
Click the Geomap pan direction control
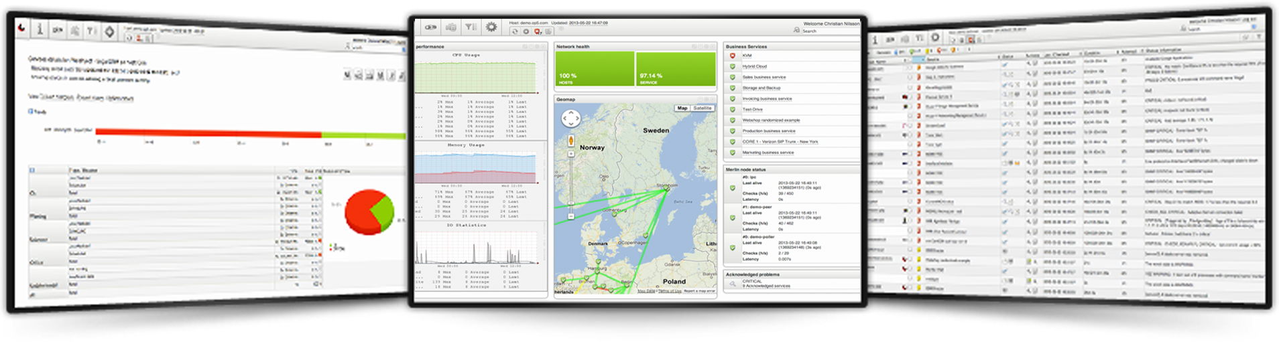pos(570,119)
